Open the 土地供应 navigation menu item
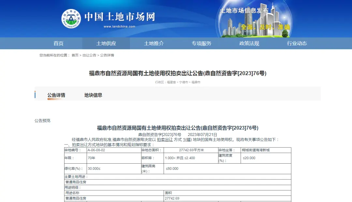This screenshot has width=352, height=202. tap(106, 43)
